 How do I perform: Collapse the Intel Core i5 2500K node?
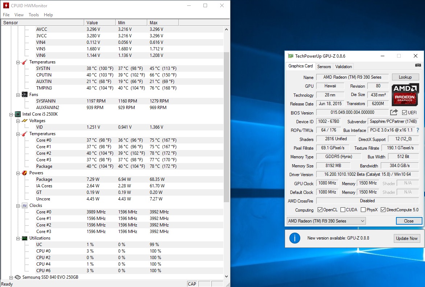(11, 115)
